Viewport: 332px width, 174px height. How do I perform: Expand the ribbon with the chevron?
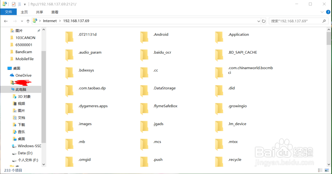322,12
